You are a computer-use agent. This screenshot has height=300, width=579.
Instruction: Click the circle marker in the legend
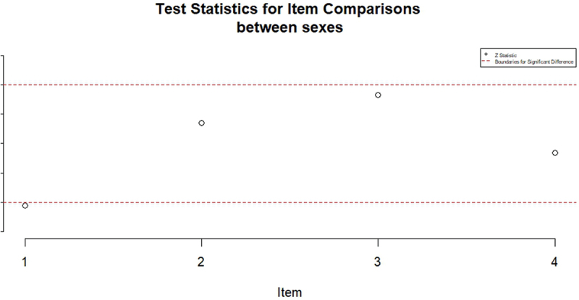[485, 55]
